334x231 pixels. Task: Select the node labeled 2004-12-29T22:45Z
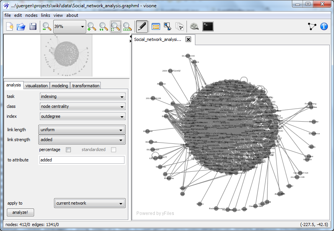pos(170,71)
